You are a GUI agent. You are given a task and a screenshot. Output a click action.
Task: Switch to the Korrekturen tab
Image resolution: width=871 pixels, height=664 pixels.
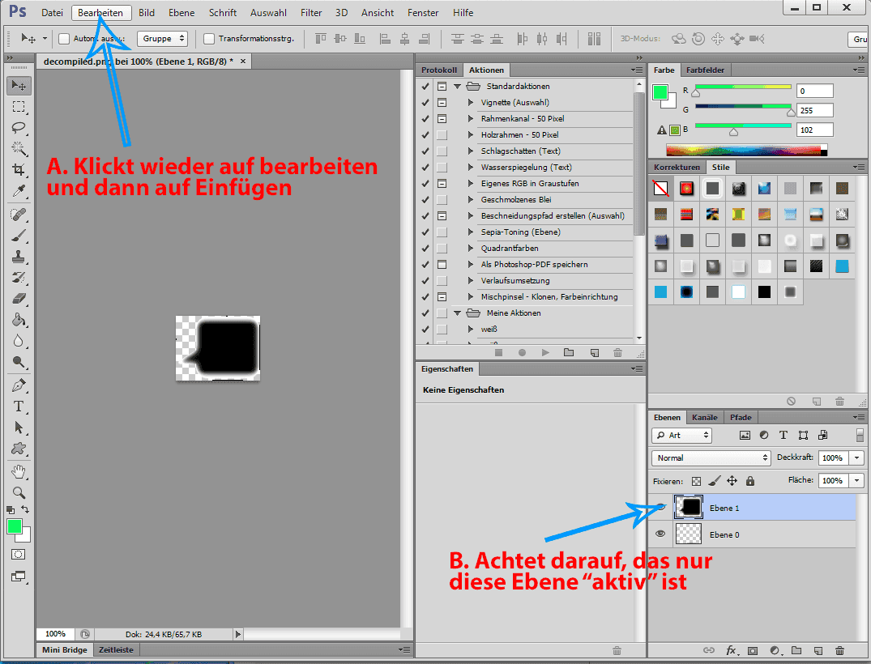[677, 167]
